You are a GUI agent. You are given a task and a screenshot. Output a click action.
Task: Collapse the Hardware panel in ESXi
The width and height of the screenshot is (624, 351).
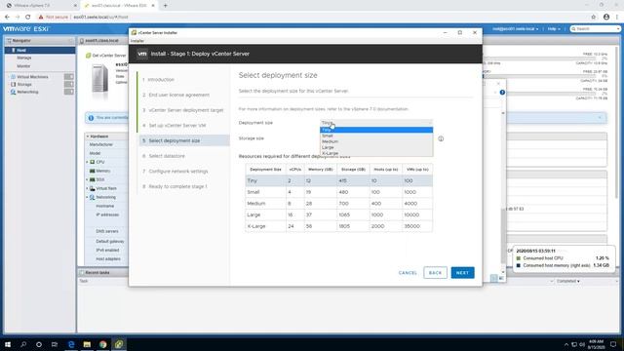point(88,136)
